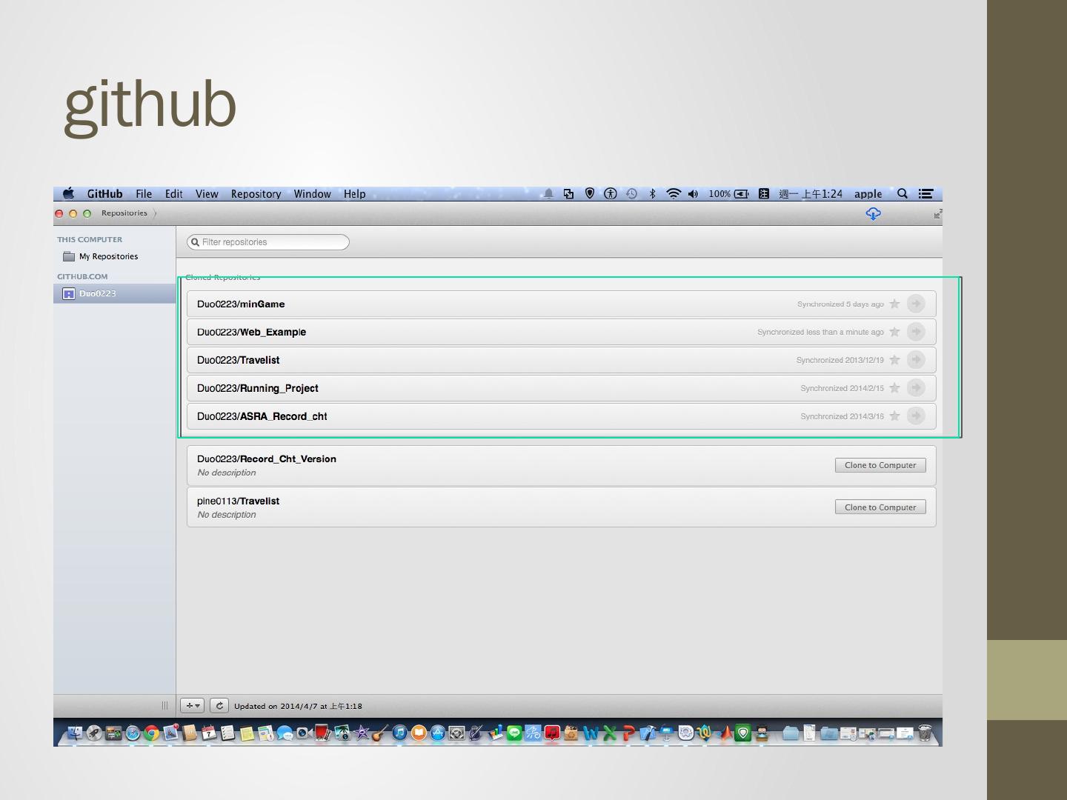Image resolution: width=1067 pixels, height=800 pixels.
Task: Launch Safari from the Dock
Action: [133, 733]
